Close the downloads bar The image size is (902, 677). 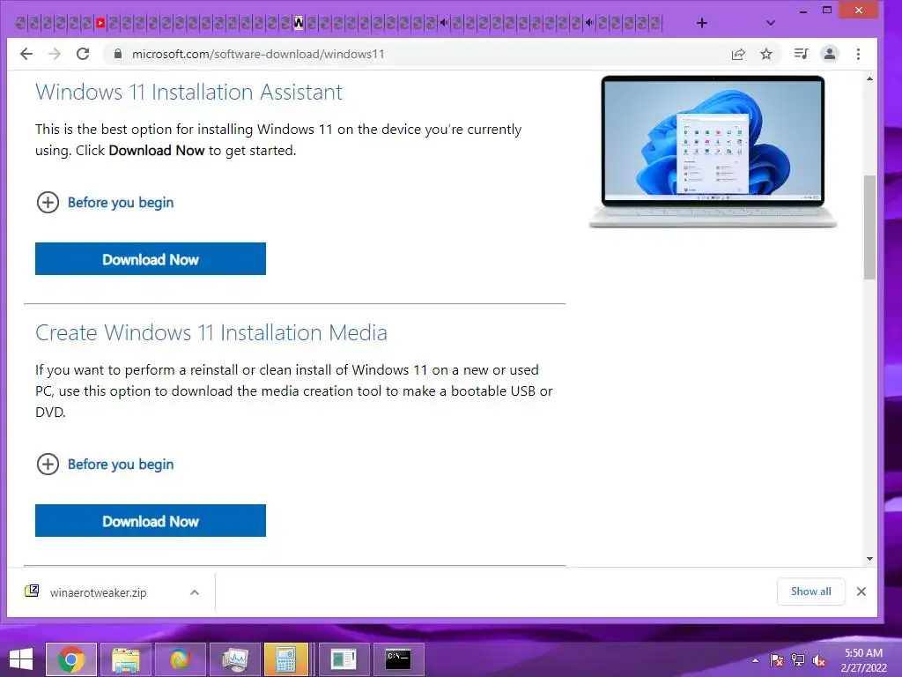click(x=861, y=591)
